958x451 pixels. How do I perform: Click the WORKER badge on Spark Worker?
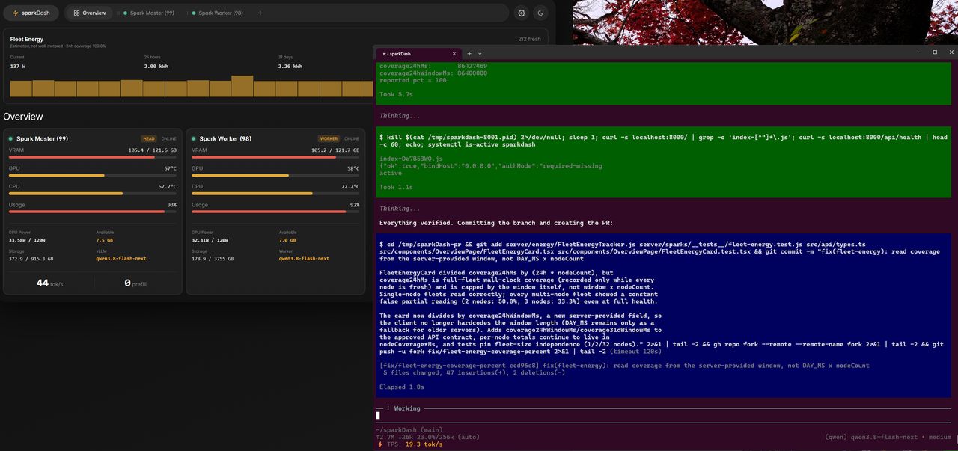pyautogui.click(x=329, y=138)
